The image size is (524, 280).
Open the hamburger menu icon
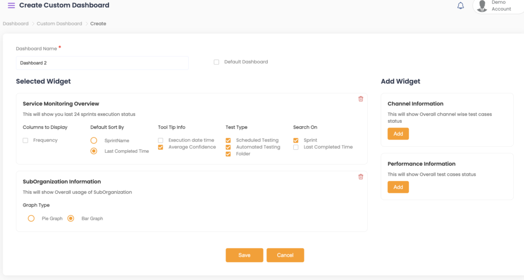pyautogui.click(x=11, y=6)
